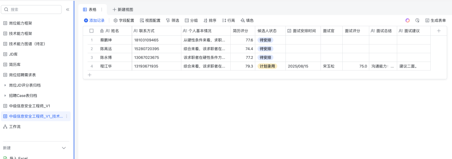
Task: Open the 筛选 filter options
Action: (x=172, y=21)
